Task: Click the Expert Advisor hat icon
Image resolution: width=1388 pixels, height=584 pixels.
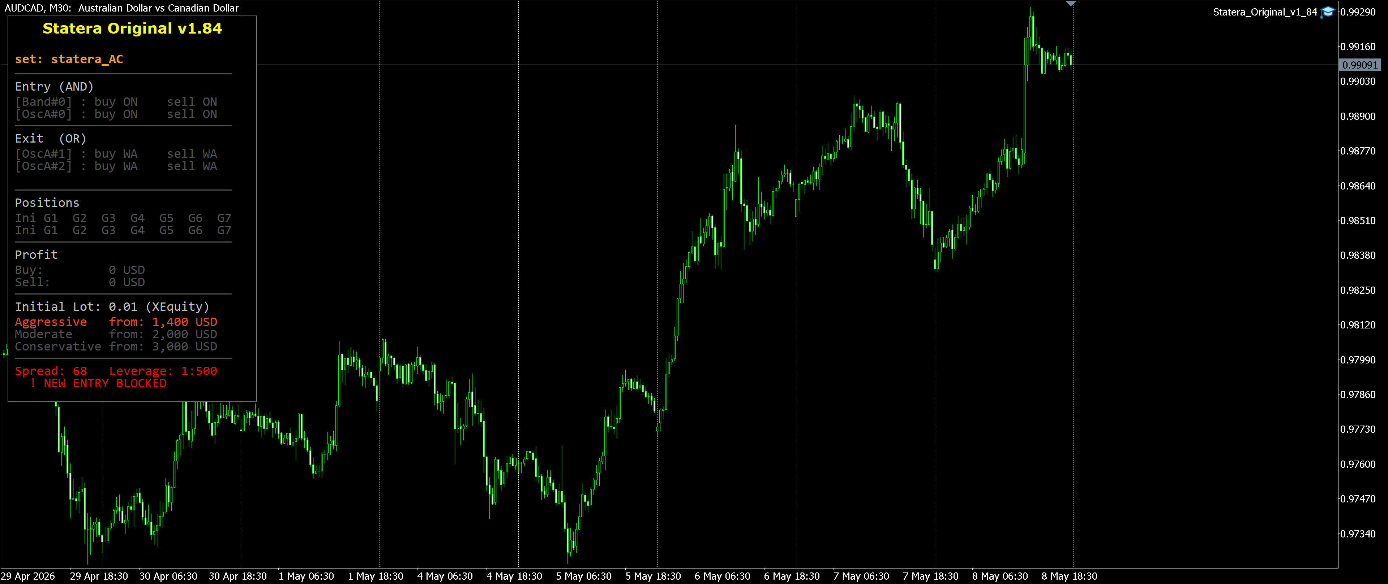Action: pos(1328,12)
